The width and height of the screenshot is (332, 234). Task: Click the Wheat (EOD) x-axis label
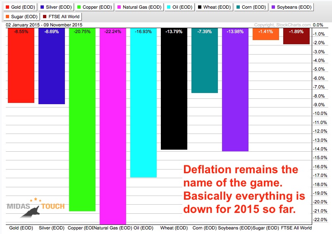[174, 228]
